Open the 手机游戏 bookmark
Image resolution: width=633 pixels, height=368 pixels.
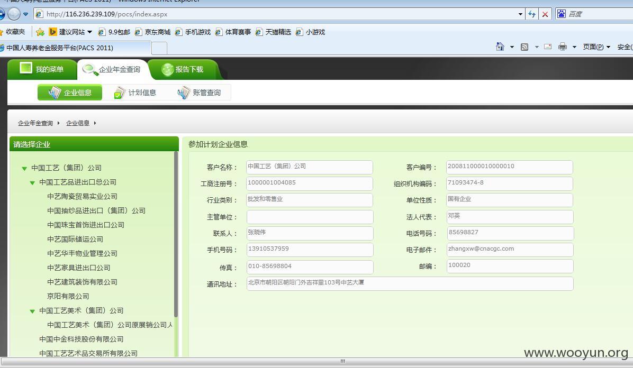pyautogui.click(x=193, y=32)
